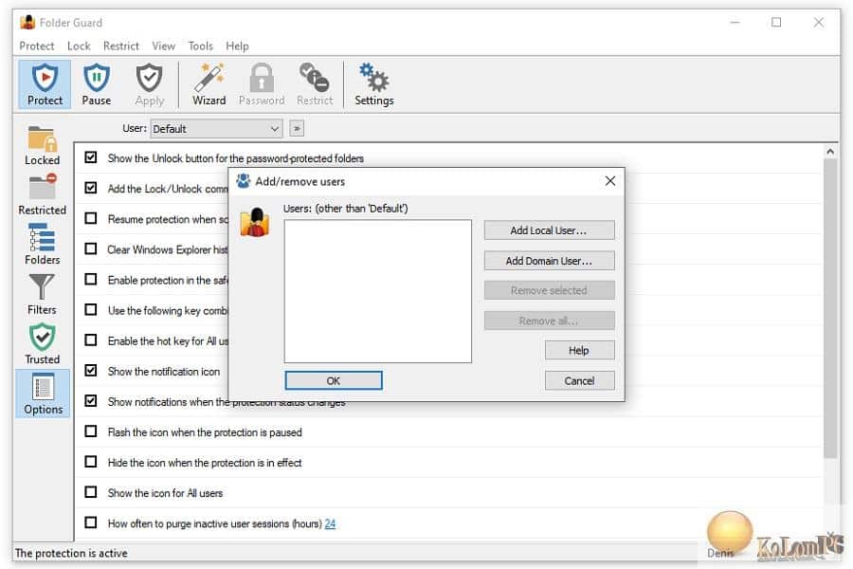Open the Lock menu

pos(79,46)
